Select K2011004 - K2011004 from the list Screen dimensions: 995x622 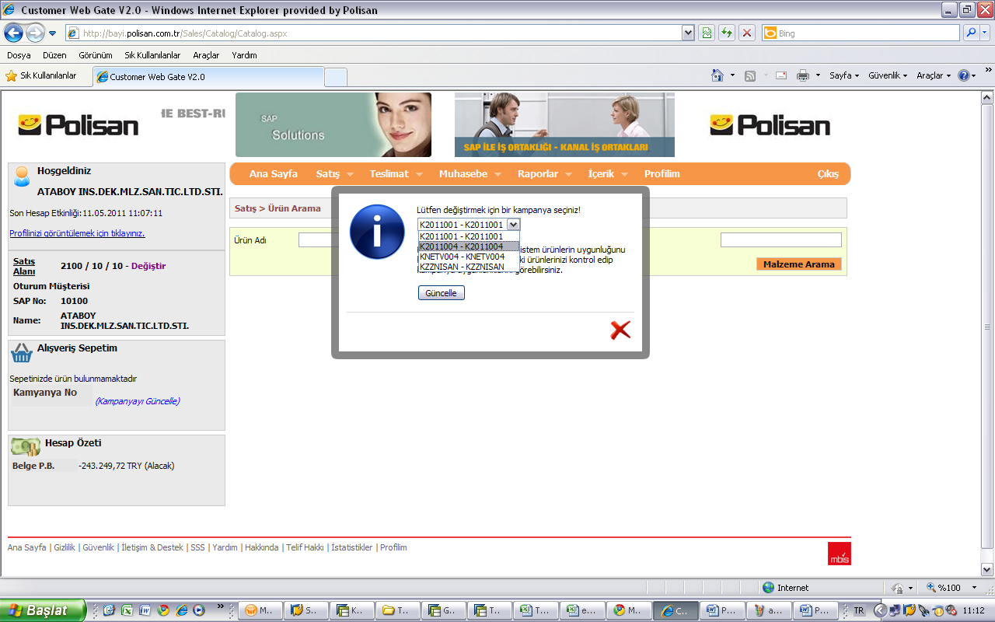point(468,246)
